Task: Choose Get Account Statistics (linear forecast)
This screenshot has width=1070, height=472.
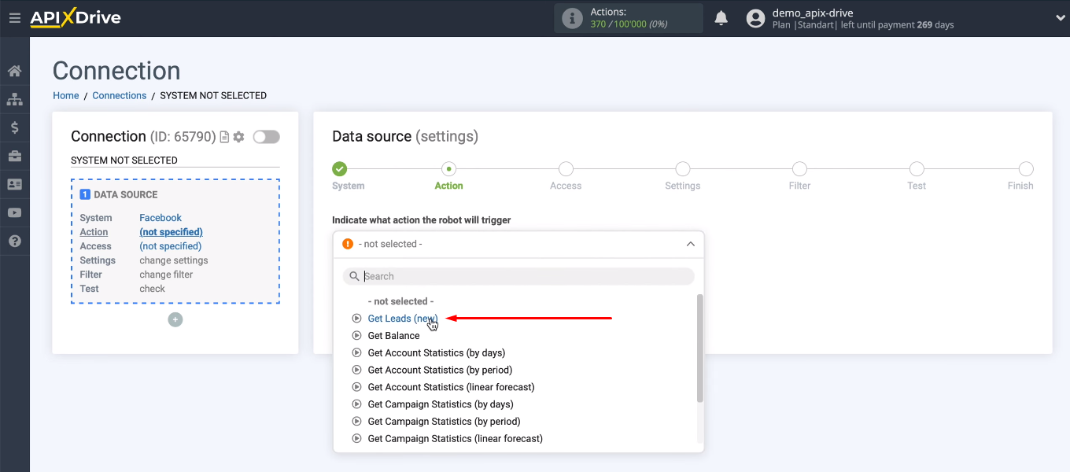Action: (451, 387)
